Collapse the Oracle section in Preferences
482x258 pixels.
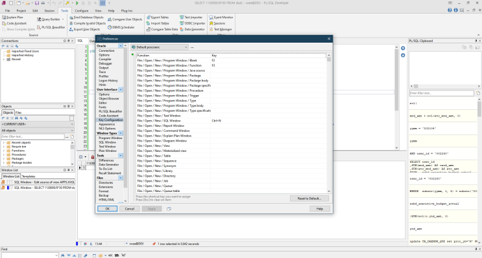121,46
